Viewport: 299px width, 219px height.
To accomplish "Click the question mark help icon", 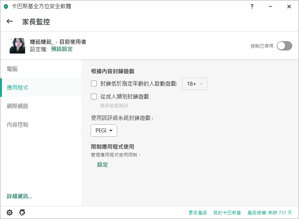I will 252,6.
